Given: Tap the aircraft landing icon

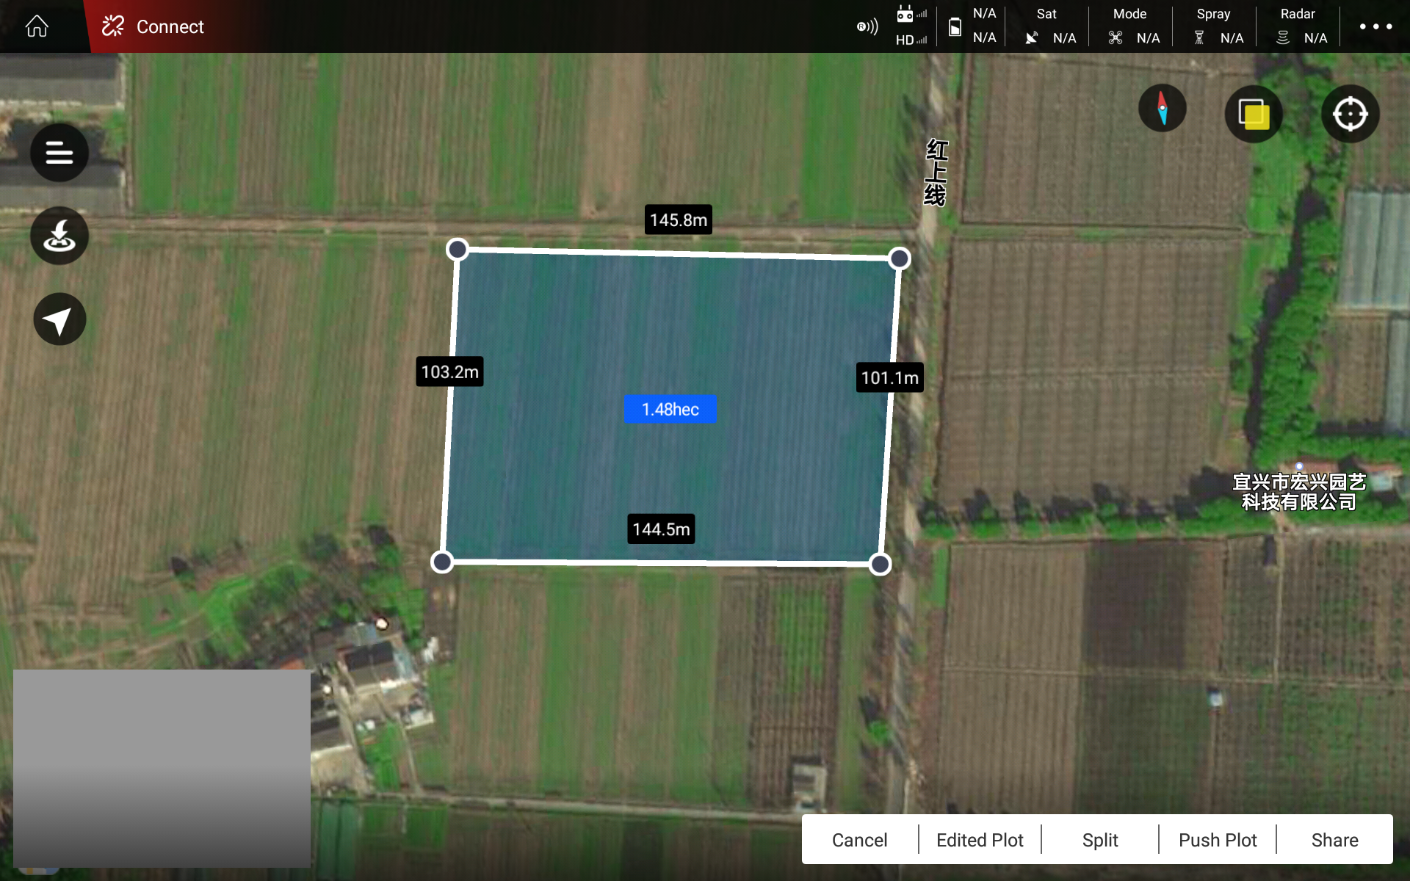Looking at the screenshot, I should (x=59, y=236).
